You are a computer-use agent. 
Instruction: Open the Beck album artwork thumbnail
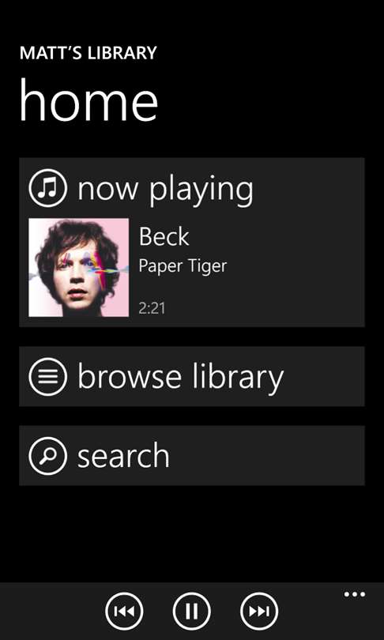pos(79,267)
